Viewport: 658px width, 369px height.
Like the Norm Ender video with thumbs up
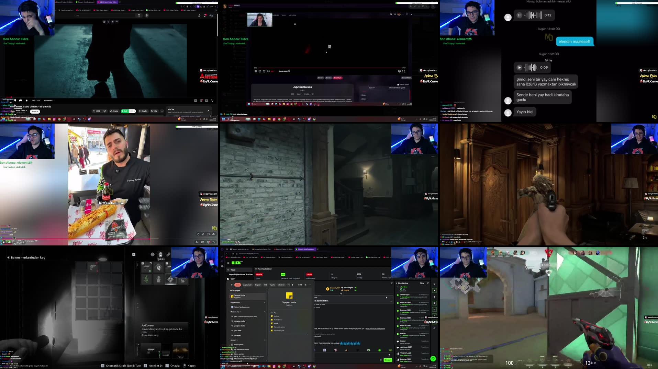[x=94, y=111]
